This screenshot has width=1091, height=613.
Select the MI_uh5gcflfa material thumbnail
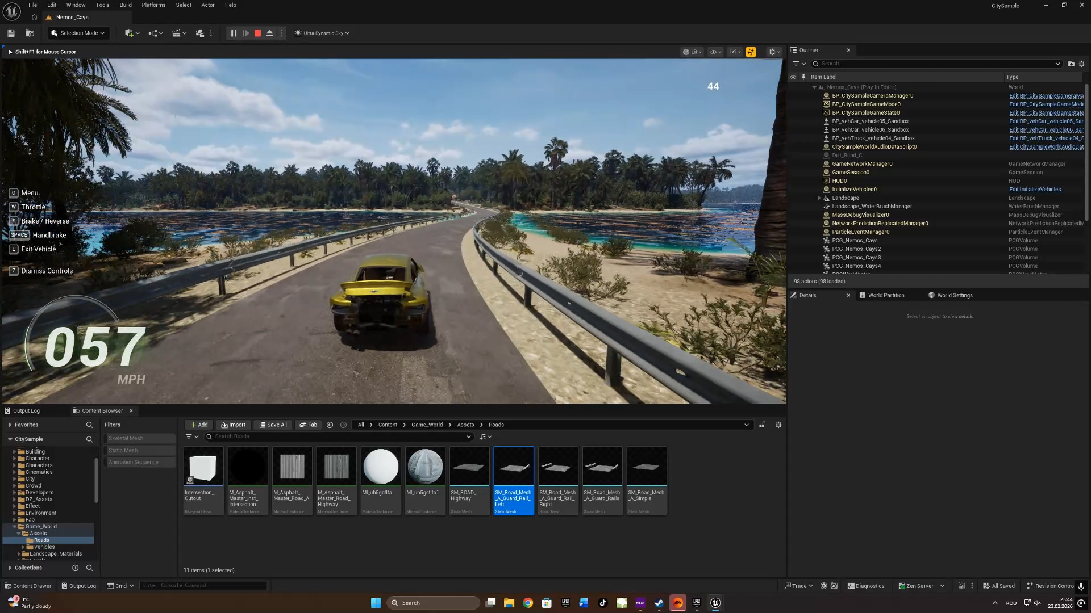pyautogui.click(x=381, y=467)
